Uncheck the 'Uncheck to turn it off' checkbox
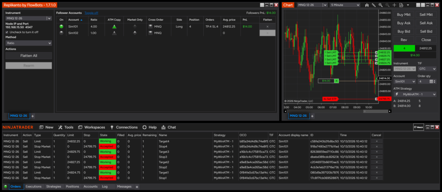This screenshot has width=442, height=192. (7, 32)
